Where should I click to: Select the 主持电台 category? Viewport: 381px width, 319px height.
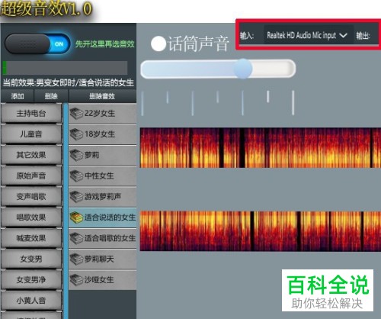31,114
